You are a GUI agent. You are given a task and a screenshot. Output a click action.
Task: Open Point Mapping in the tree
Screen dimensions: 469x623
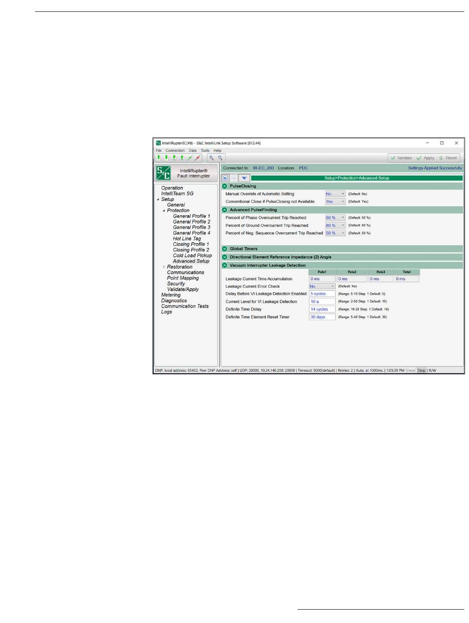click(x=183, y=278)
